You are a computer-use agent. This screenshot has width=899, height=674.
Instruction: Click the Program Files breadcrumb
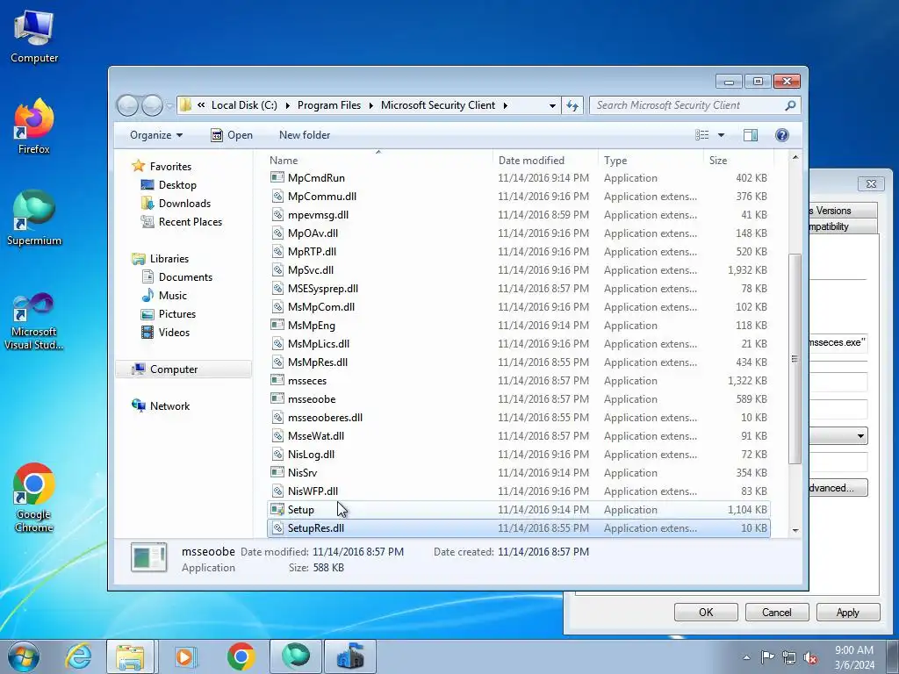click(x=329, y=105)
